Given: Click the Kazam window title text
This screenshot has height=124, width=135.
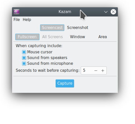Looking at the screenshot, I should pos(65,12).
